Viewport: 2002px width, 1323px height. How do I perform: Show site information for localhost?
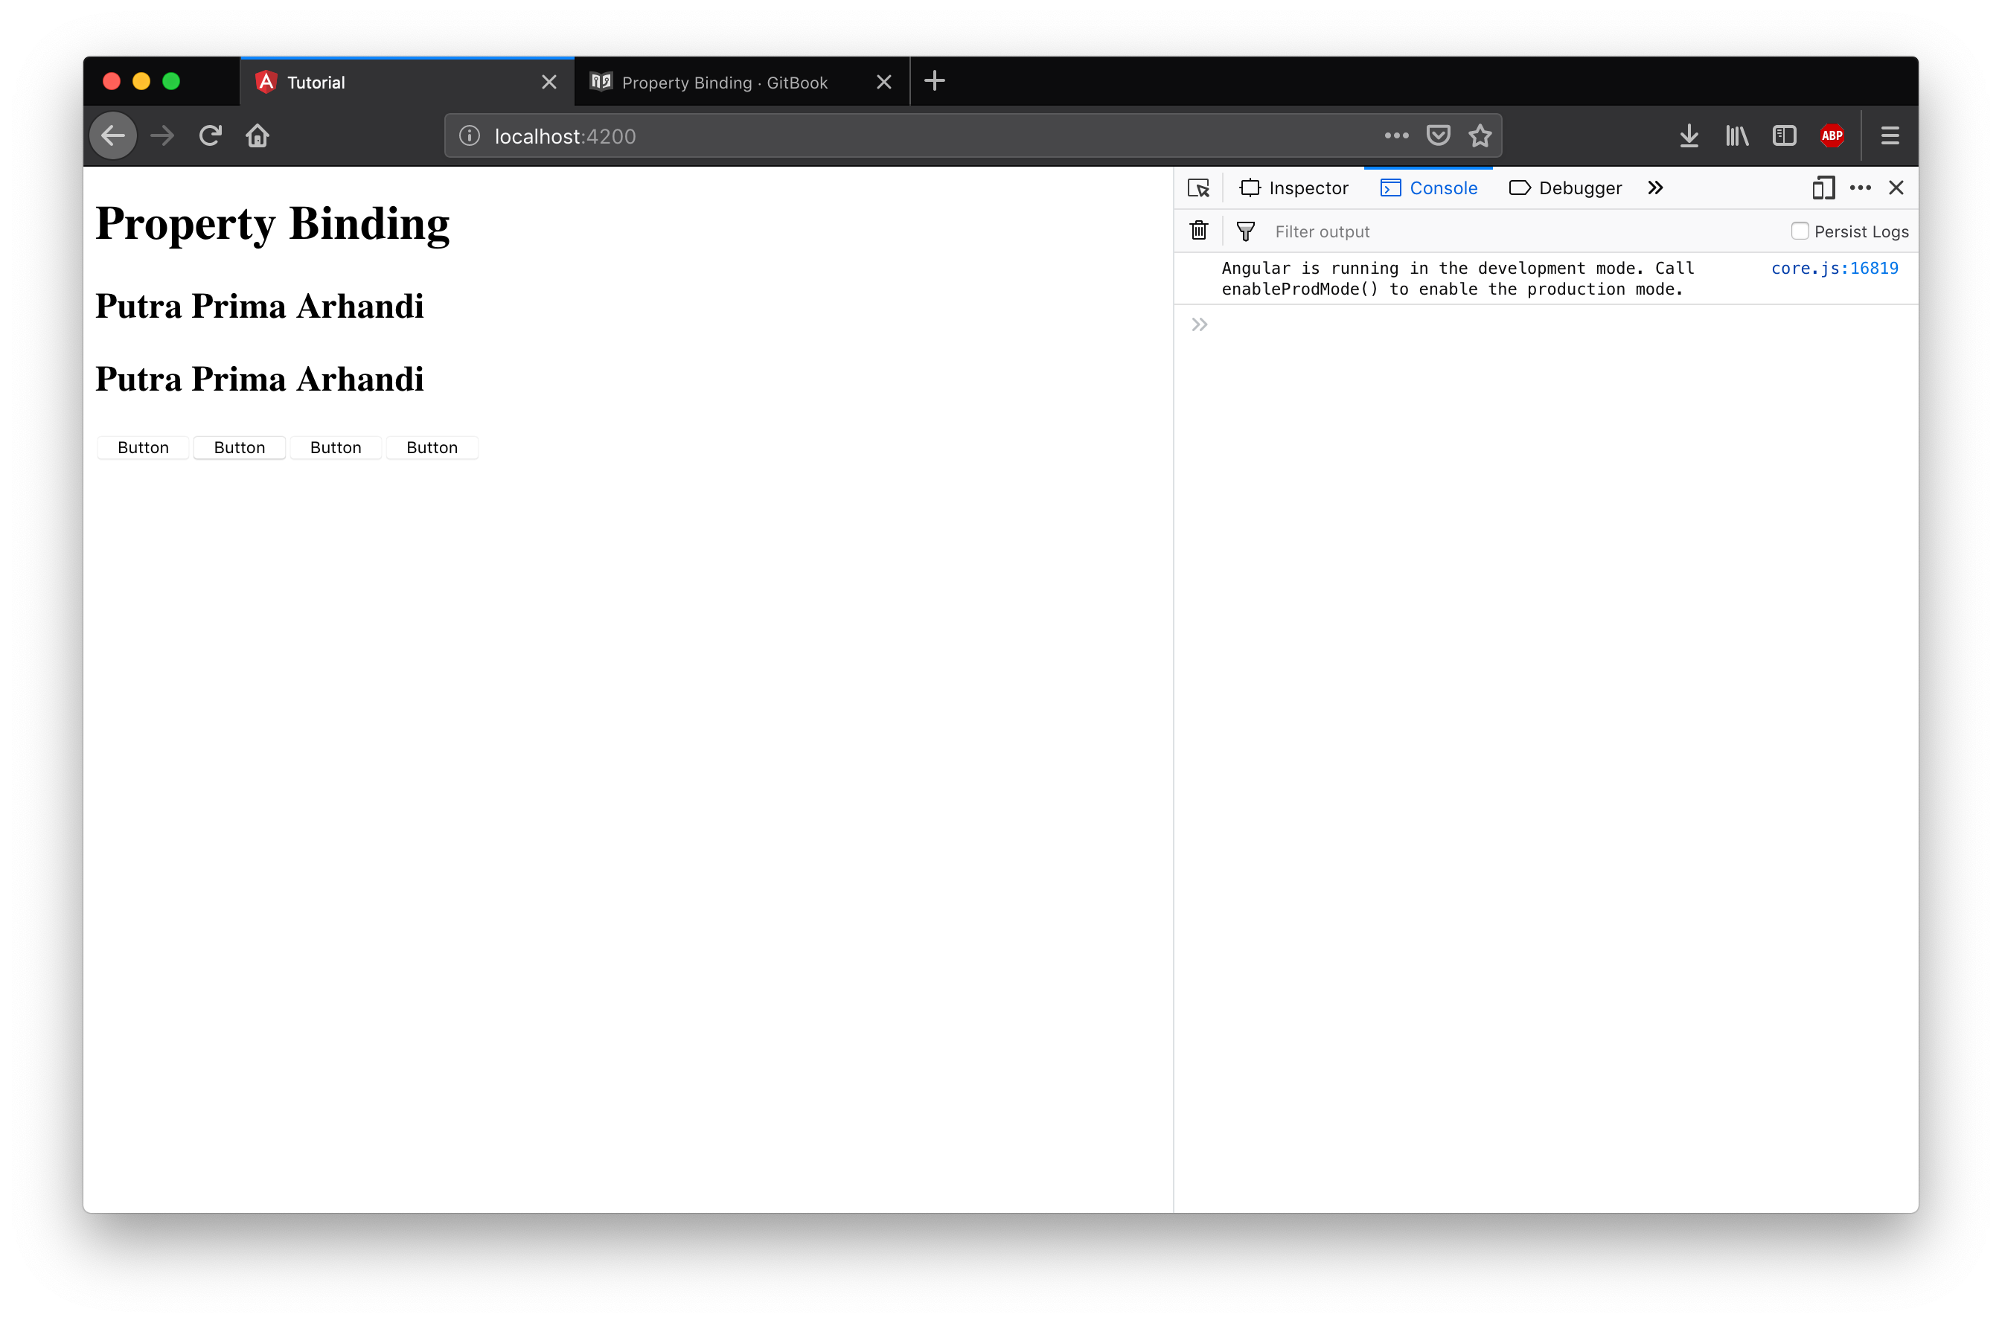[x=470, y=136]
